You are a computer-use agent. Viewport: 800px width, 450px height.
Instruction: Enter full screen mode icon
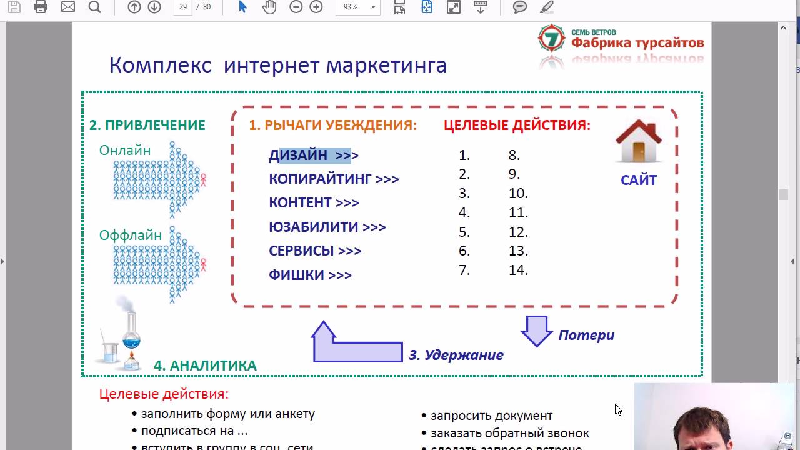453,7
